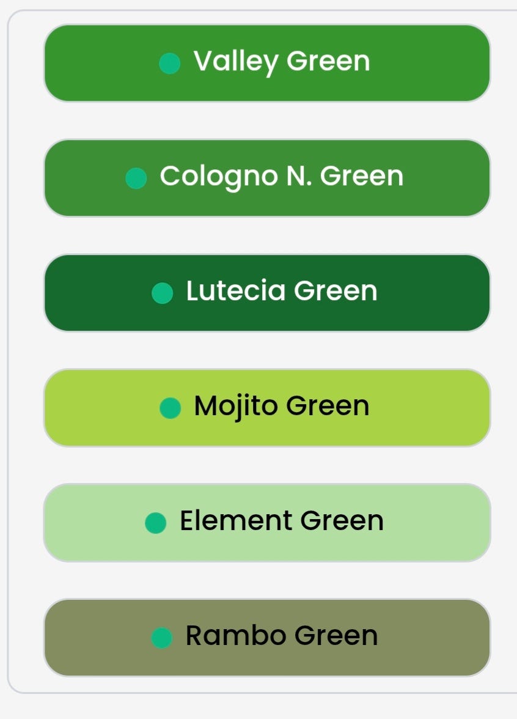The width and height of the screenshot is (517, 719).
Task: Select the dot marker before Element Green
Action: [156, 523]
